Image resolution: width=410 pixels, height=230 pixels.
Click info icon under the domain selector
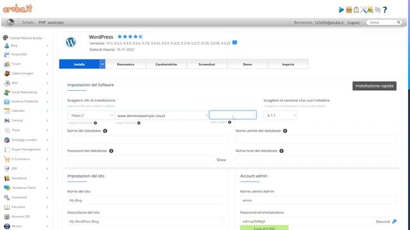coord(139,123)
